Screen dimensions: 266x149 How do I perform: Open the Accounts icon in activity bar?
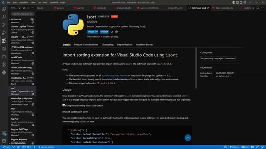(x=4, y=133)
